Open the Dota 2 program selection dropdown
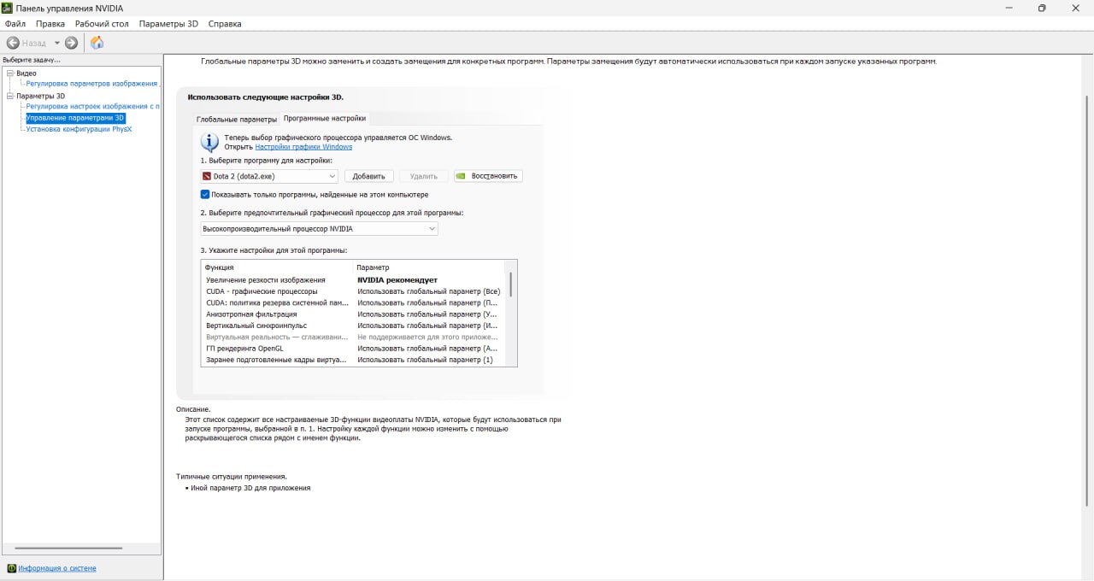The width and height of the screenshot is (1094, 581). [332, 176]
